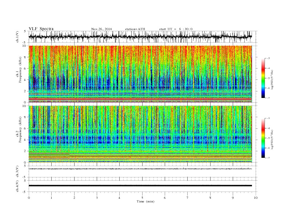The width and height of the screenshot is (288, 222).
Task: Click the "-6" tick on ch.2 colorbar
Action: [268, 148]
